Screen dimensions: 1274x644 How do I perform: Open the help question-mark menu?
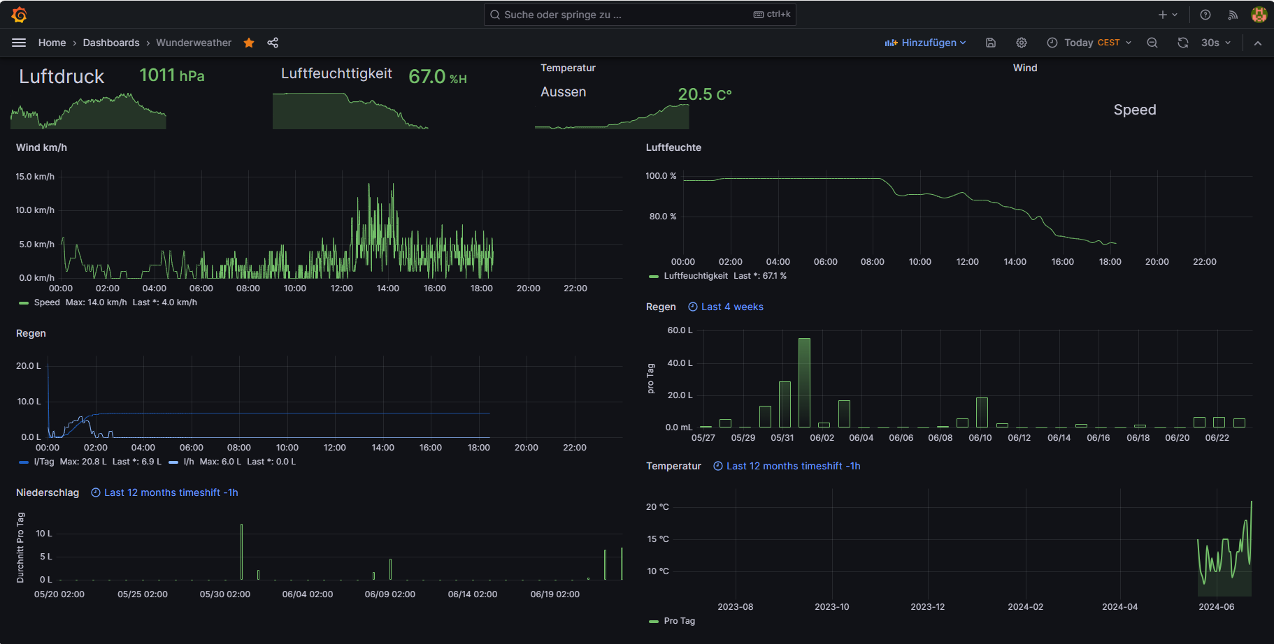click(1205, 15)
